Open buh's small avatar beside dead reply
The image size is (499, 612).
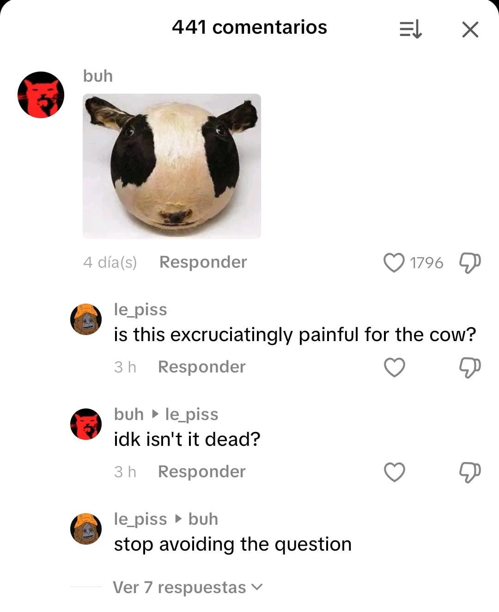point(86,424)
